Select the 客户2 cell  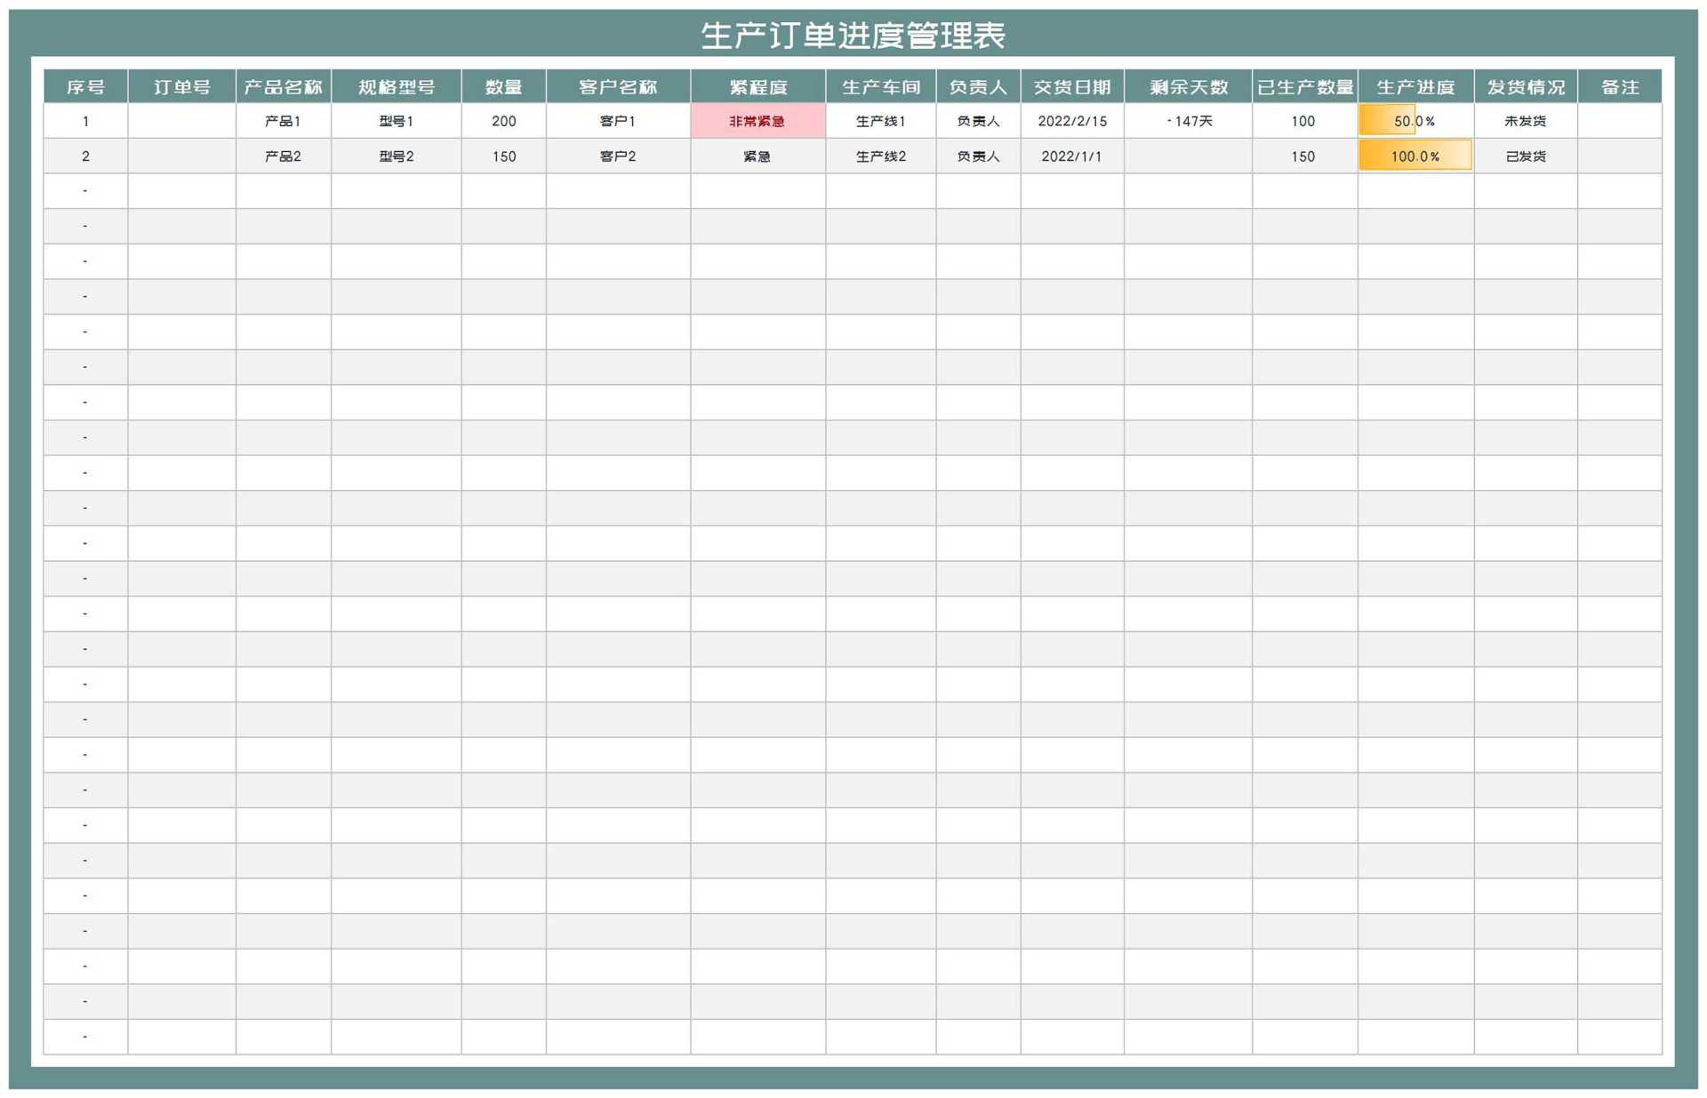619,156
